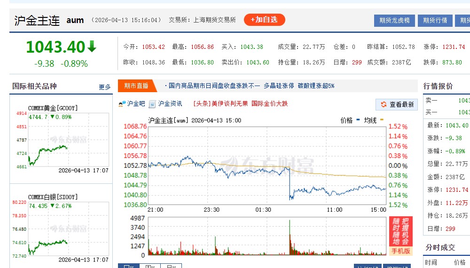Click the green down arrow beside price
This screenshot has height=268, width=470.
pos(92,47)
